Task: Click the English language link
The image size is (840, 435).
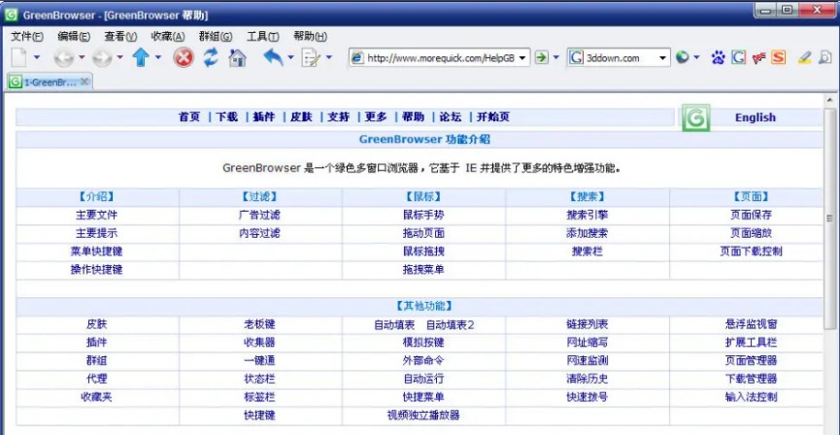Action: [755, 117]
